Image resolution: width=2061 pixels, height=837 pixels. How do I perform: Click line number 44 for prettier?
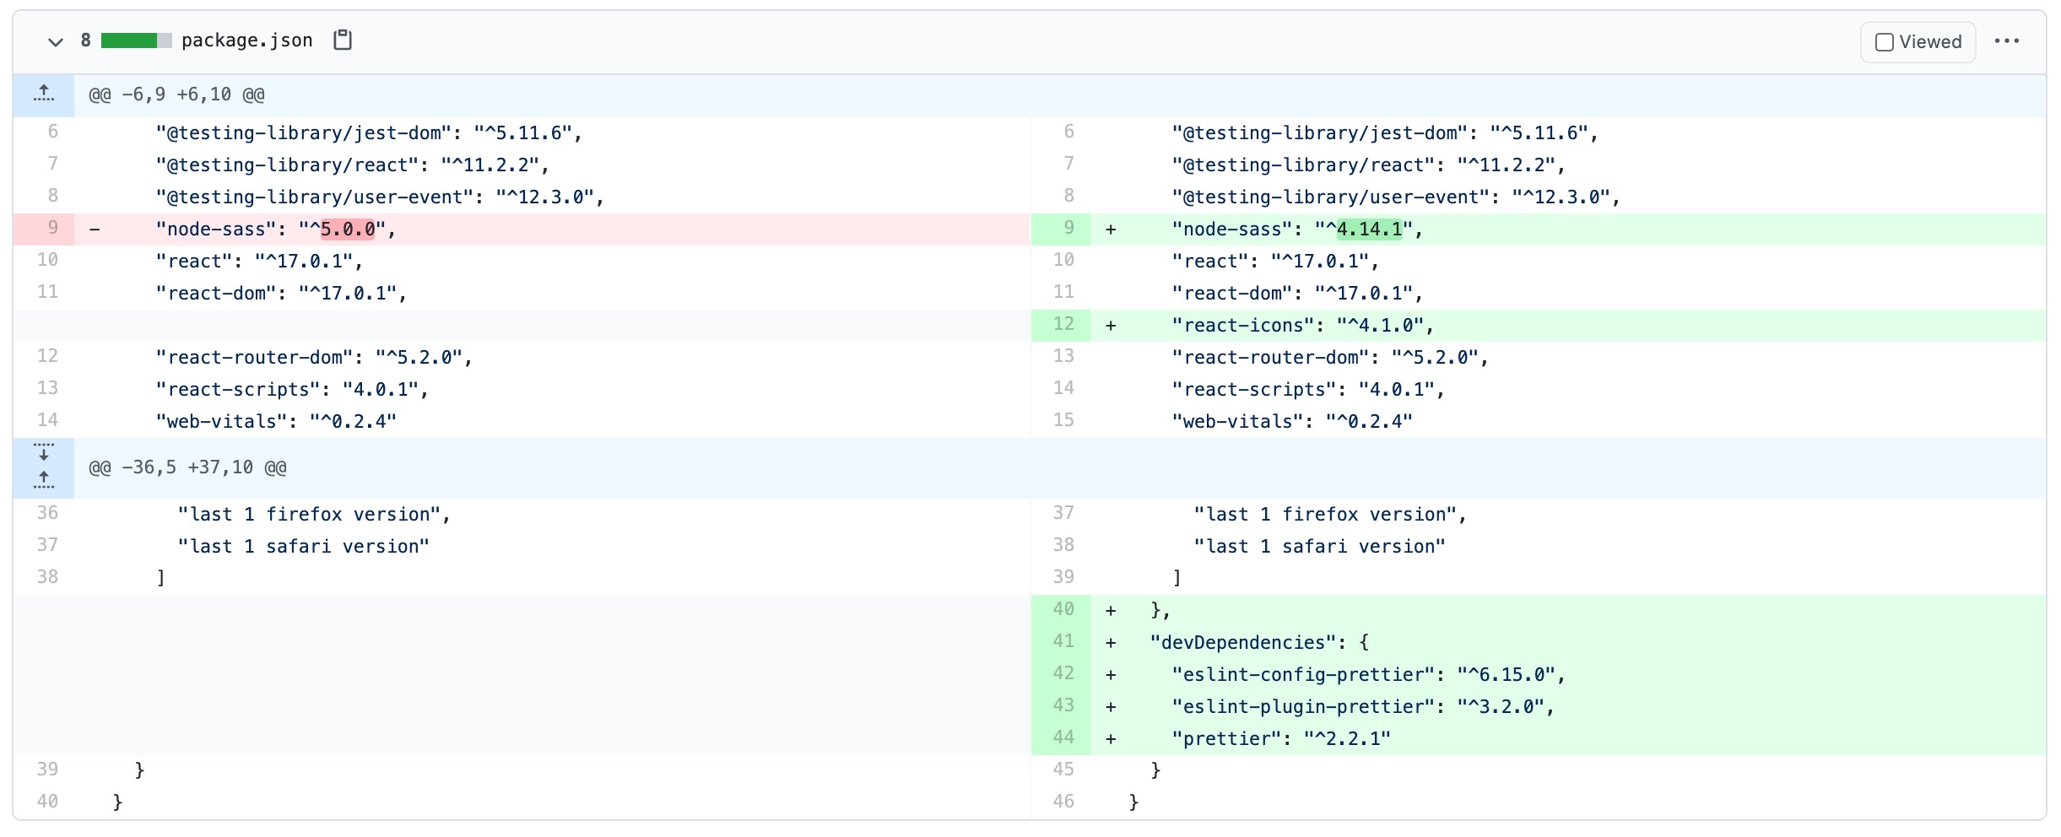1061,738
